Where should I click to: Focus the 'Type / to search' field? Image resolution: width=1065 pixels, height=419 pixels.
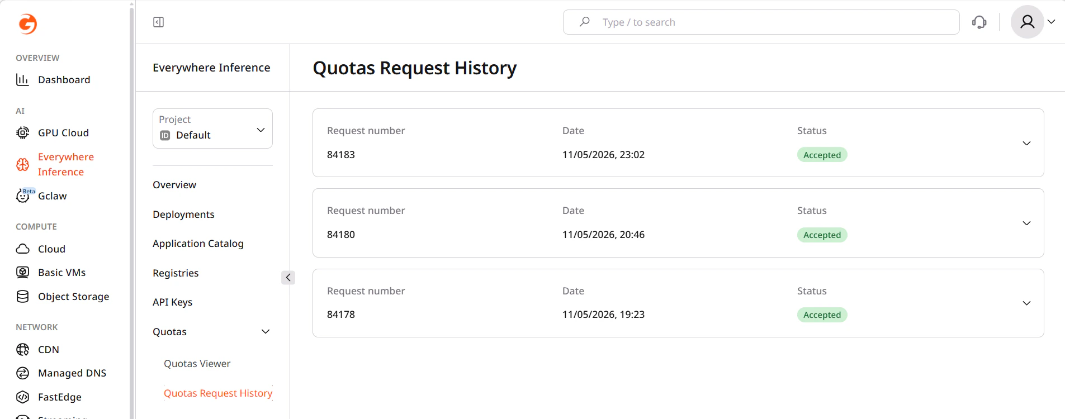761,22
